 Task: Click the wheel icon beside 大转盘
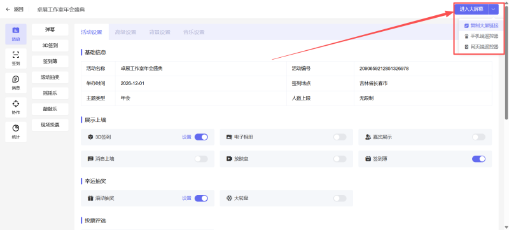point(229,198)
